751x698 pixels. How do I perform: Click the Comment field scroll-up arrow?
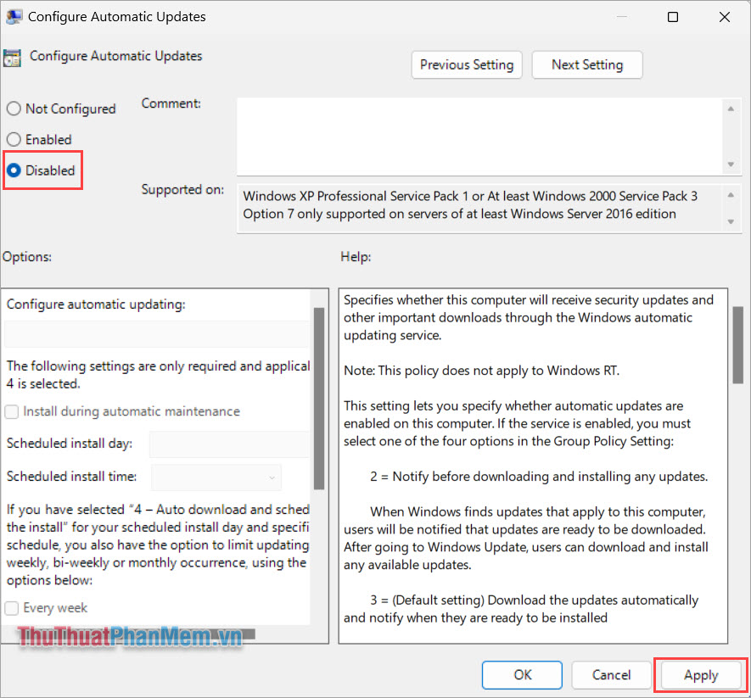[x=731, y=109]
